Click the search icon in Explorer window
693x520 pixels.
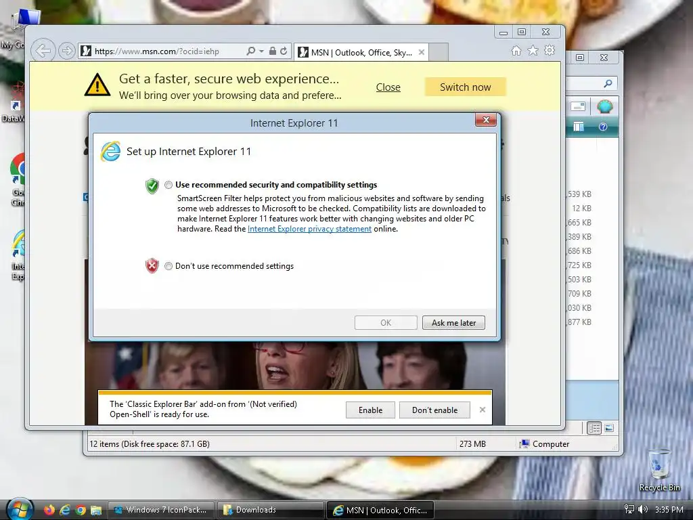608,83
